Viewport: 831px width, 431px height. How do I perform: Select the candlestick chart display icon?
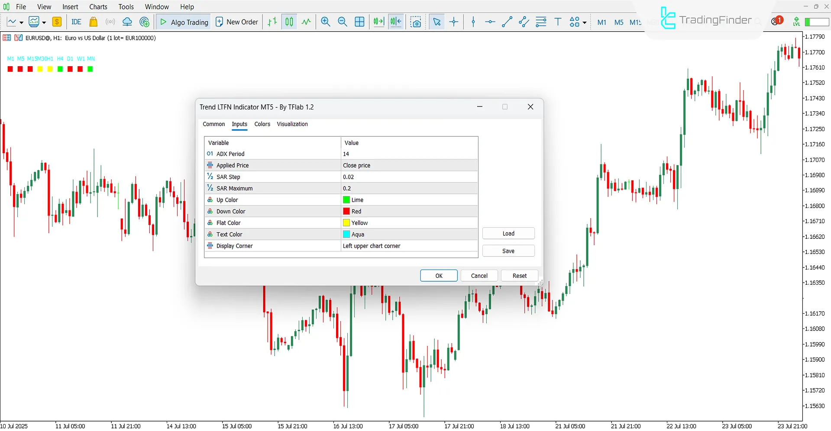pos(288,22)
